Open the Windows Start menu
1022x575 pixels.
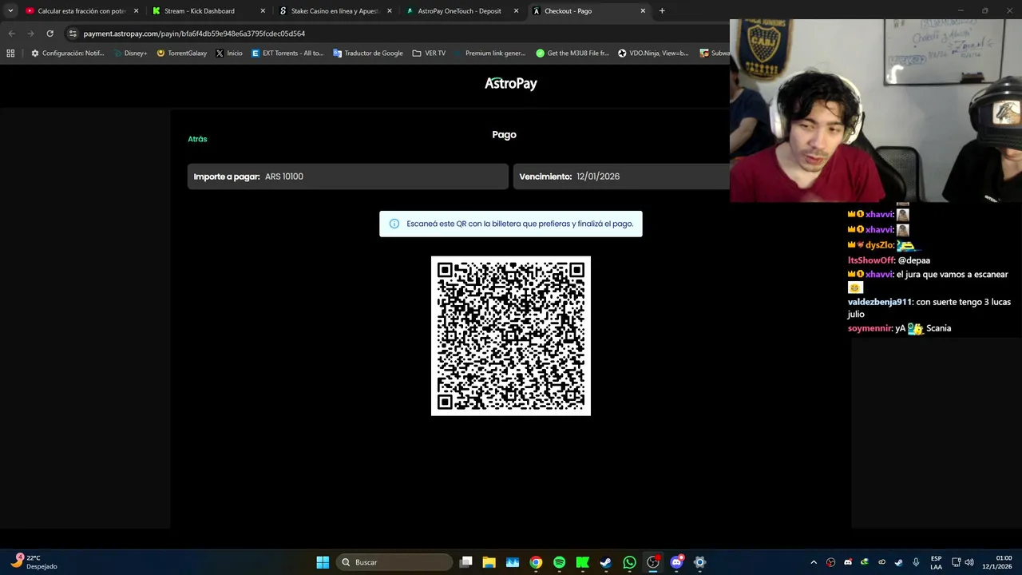[323, 562]
